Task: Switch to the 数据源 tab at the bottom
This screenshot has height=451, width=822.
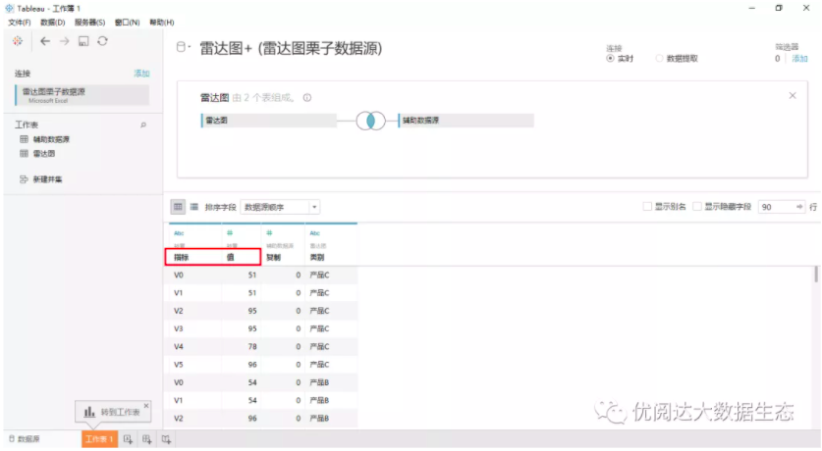Action: (x=25, y=439)
